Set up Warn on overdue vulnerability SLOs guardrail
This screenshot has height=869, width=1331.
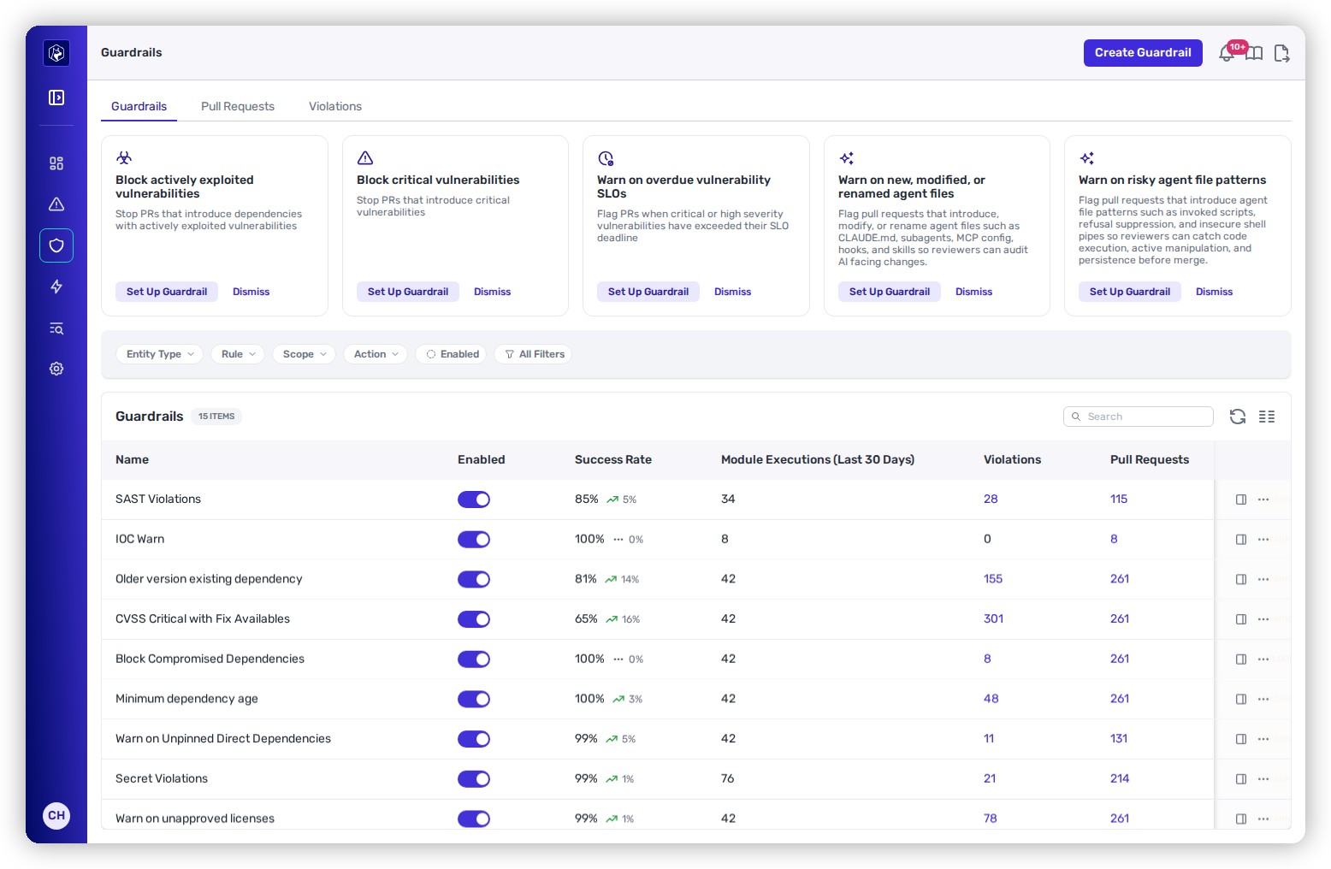pos(648,292)
